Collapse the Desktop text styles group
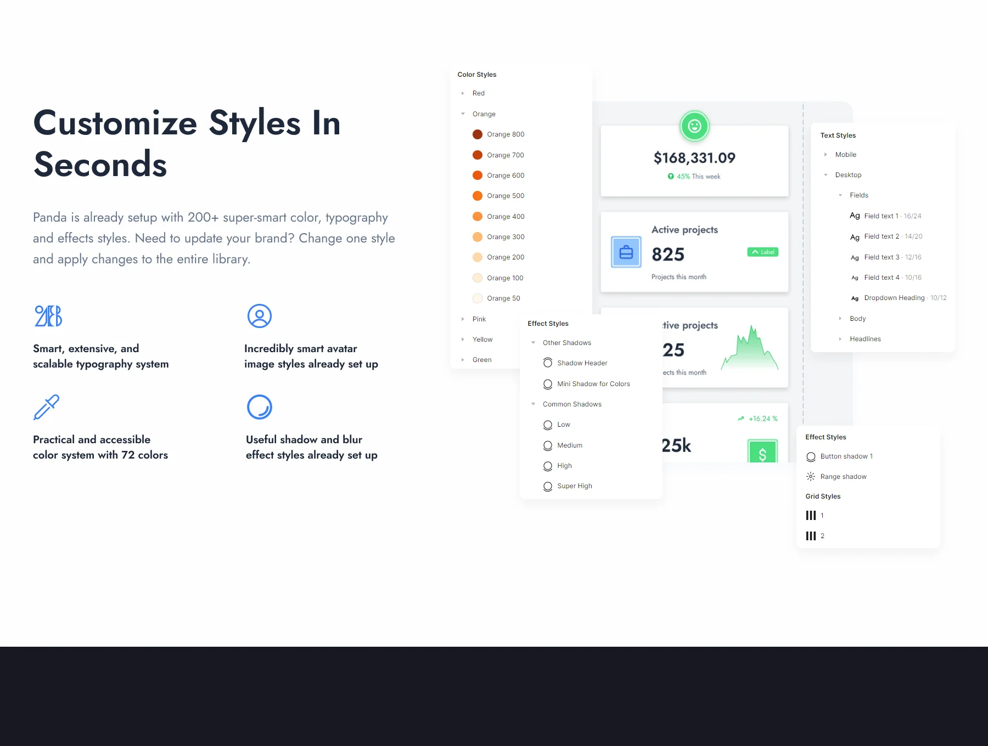The width and height of the screenshot is (988, 746). point(826,175)
